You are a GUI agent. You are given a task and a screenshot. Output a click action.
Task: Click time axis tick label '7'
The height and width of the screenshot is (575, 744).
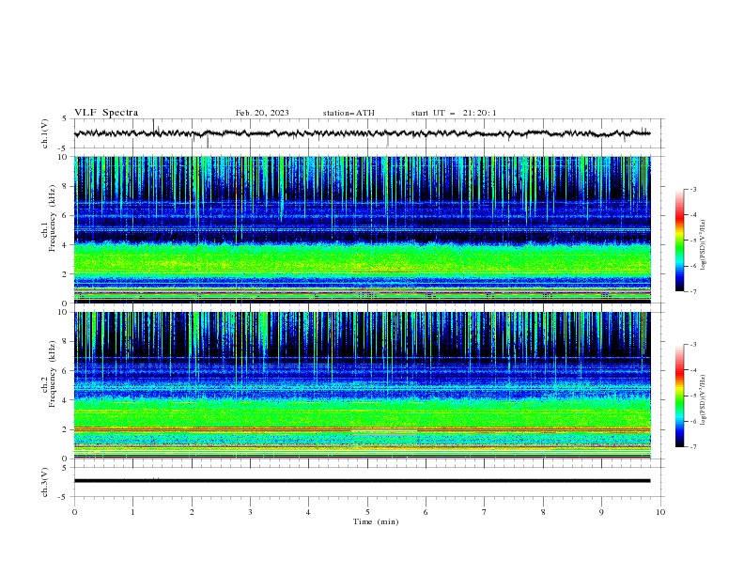[485, 512]
